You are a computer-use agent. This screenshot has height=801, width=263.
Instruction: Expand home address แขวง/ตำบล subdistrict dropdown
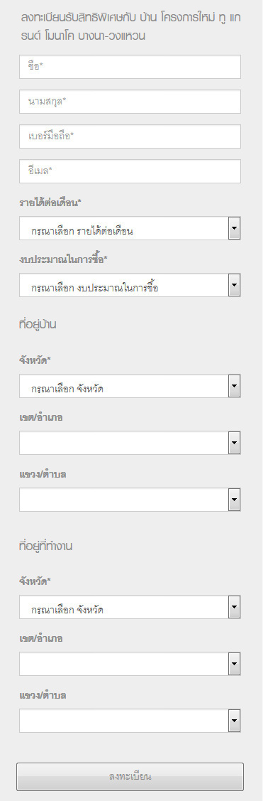130,500
